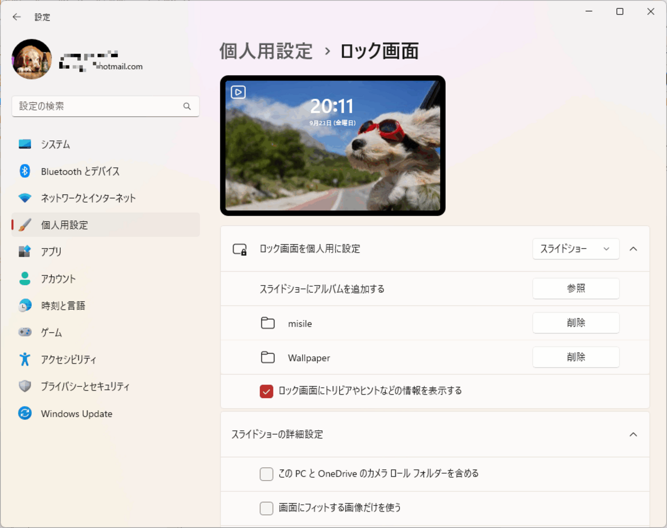667x528 pixels.
Task: Click the ロック画面 page title
Action: click(x=380, y=51)
